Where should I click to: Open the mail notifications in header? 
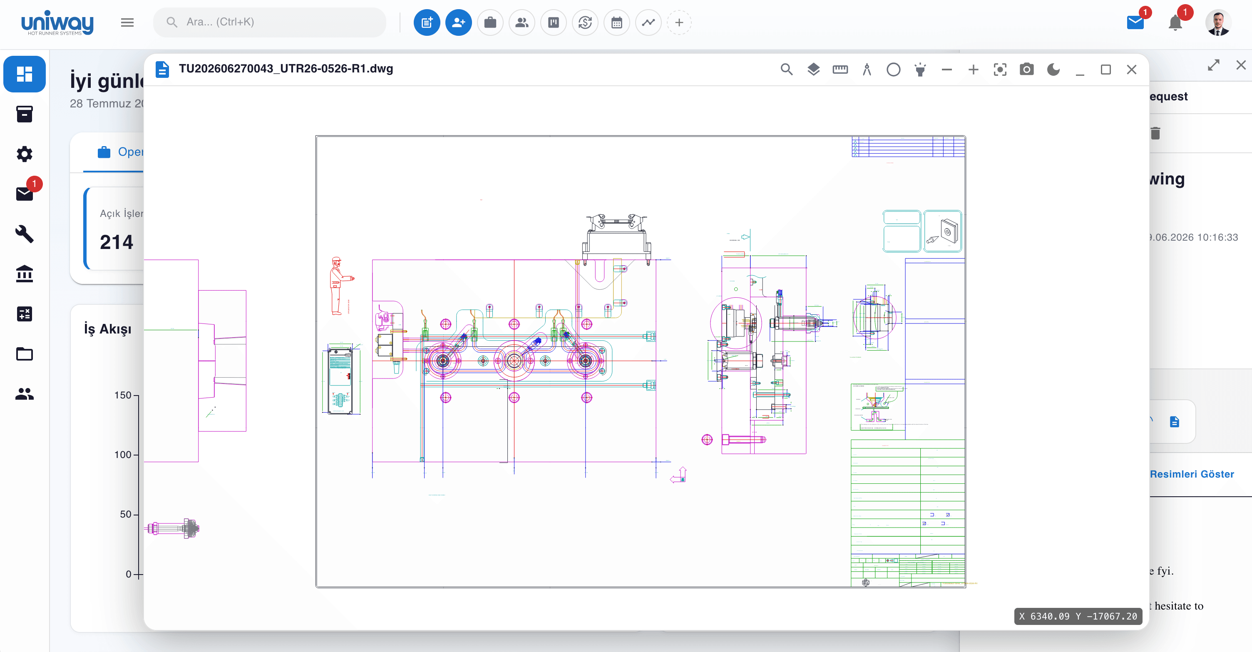pyautogui.click(x=1135, y=22)
